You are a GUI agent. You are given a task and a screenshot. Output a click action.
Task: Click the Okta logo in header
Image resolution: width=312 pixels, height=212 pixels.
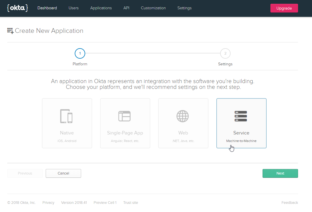pyautogui.click(x=17, y=8)
